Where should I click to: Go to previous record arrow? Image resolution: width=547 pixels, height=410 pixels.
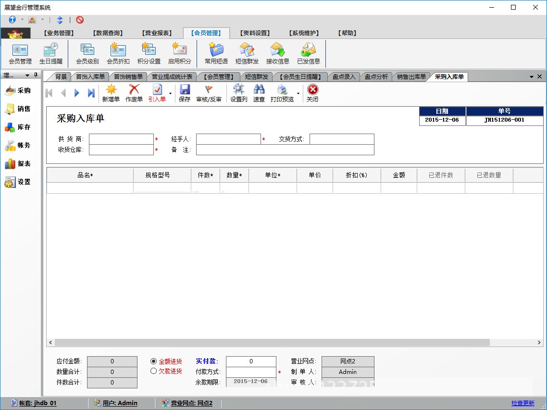pyautogui.click(x=63, y=93)
